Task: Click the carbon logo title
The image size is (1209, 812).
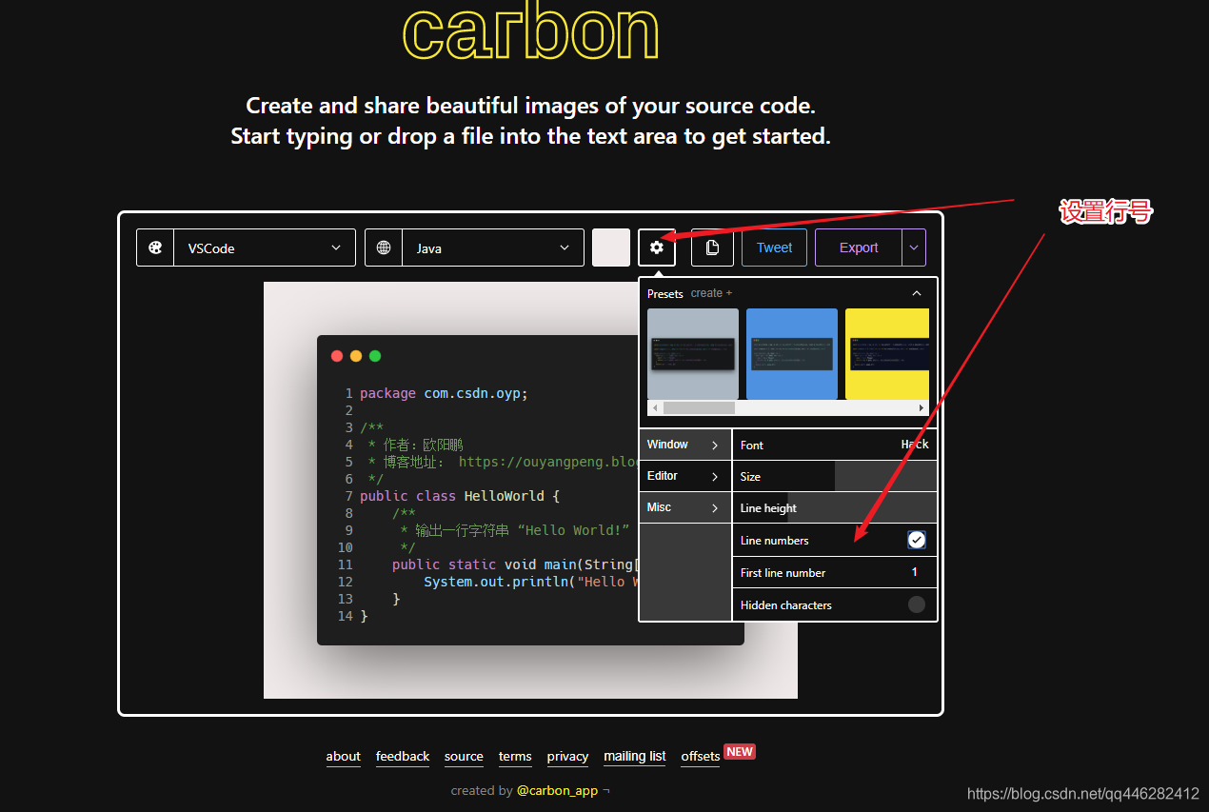Action: pos(531,32)
